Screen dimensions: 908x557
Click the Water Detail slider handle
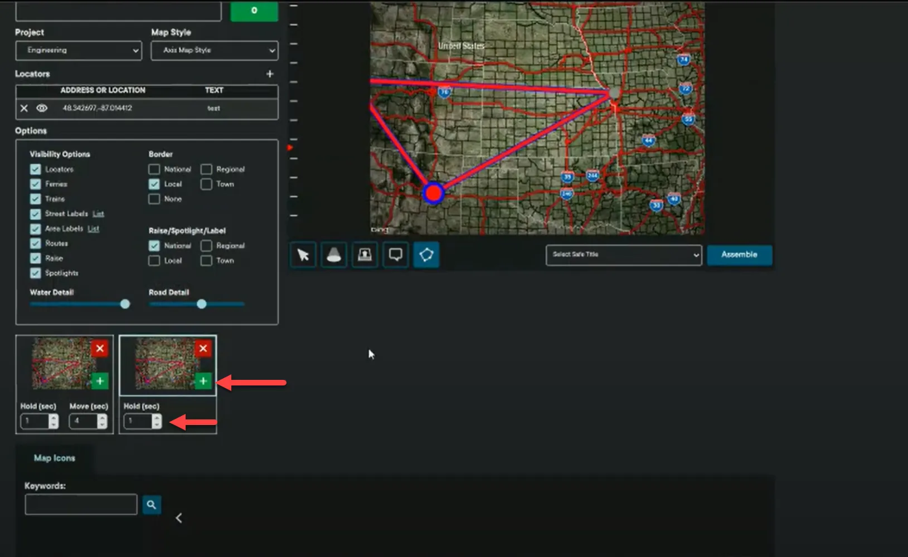pyautogui.click(x=125, y=304)
